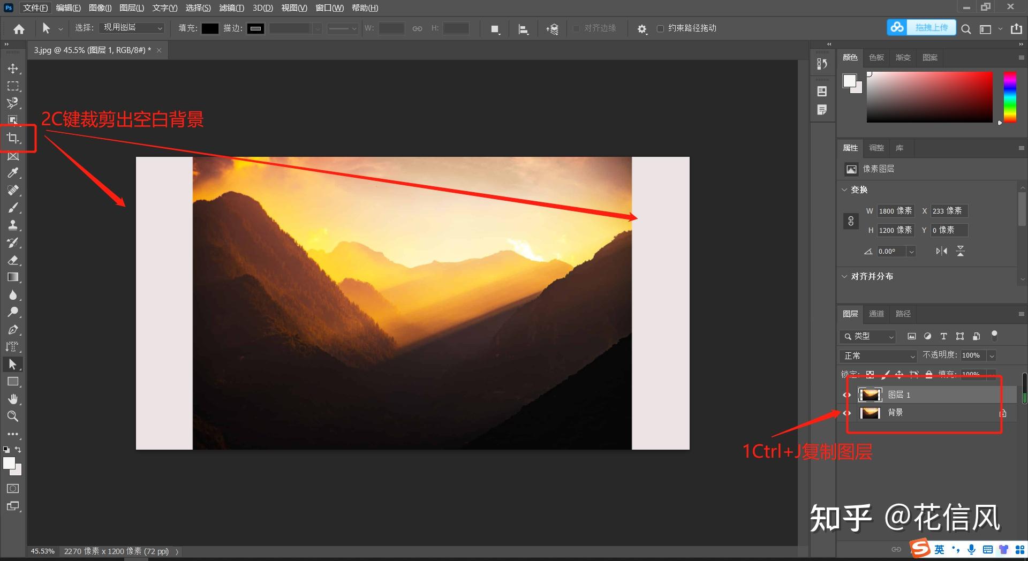Screen dimensions: 1028x561
Task: Enable 对齐边缘 checkbox
Action: 577,28
